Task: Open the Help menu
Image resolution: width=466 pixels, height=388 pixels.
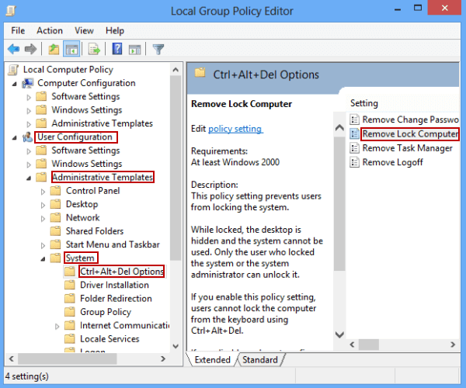Action: [x=115, y=30]
